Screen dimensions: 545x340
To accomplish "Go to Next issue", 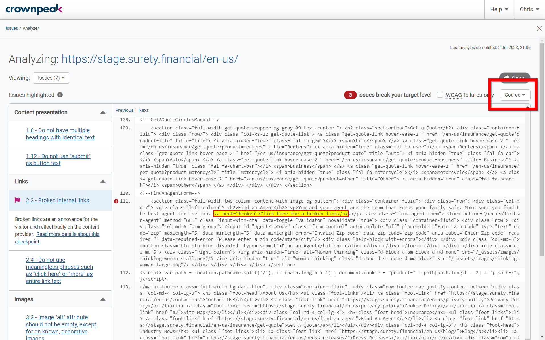I will tap(143, 110).
